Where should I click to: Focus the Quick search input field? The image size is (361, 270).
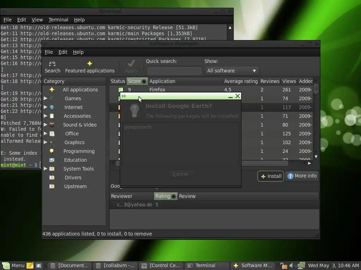[174, 71]
